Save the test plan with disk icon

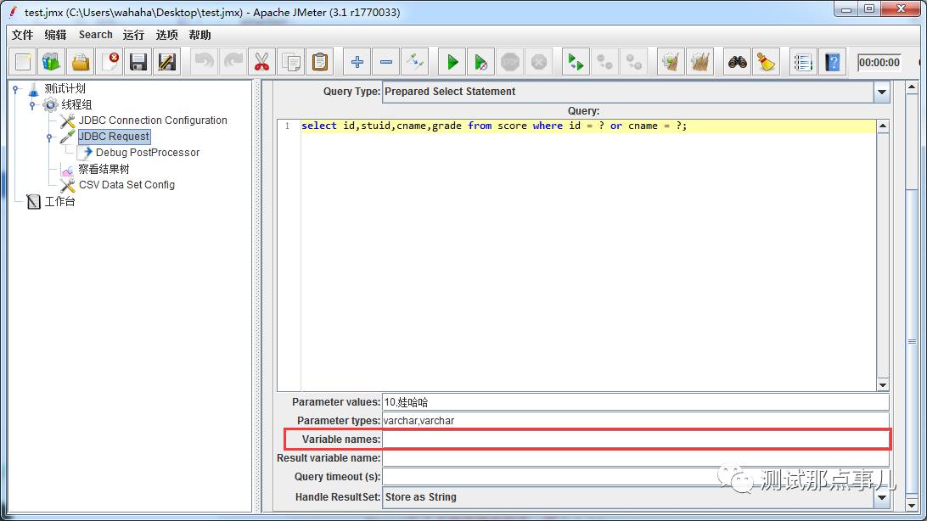pyautogui.click(x=138, y=62)
